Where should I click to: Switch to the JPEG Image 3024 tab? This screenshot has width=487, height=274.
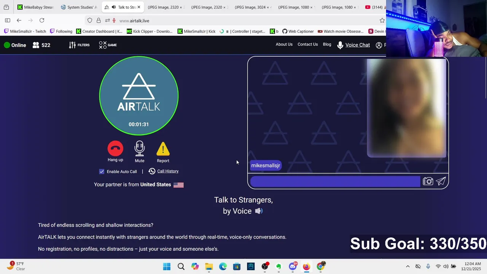coord(254,7)
